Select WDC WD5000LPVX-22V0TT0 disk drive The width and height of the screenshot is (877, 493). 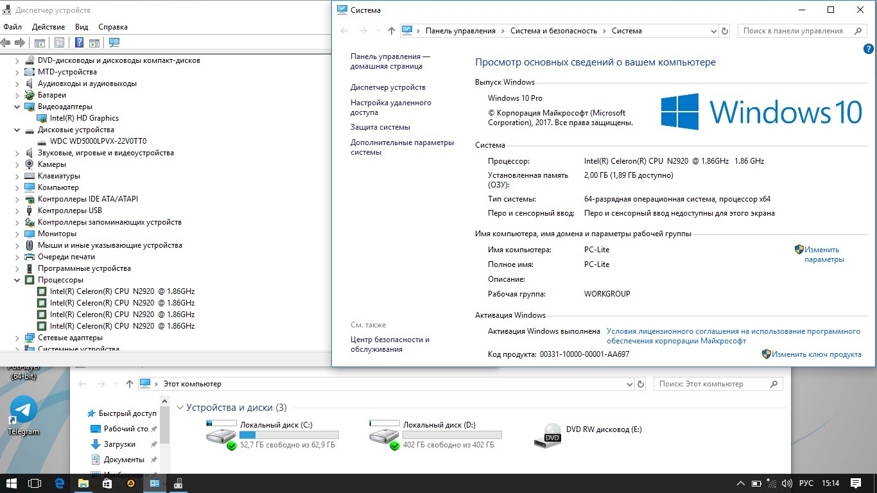coord(98,141)
